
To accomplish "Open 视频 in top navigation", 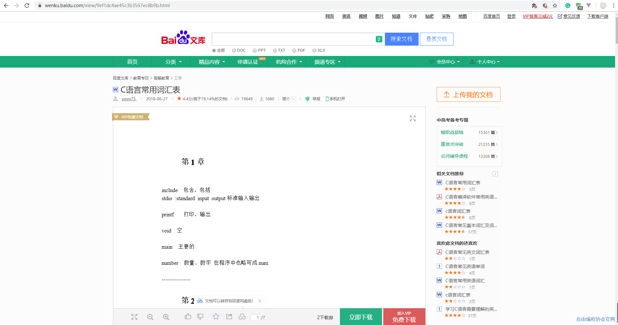I will coord(363,16).
